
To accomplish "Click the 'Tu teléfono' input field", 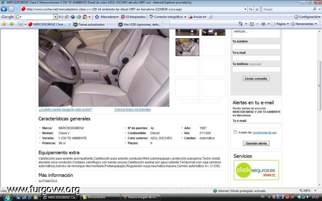I will [256, 69].
